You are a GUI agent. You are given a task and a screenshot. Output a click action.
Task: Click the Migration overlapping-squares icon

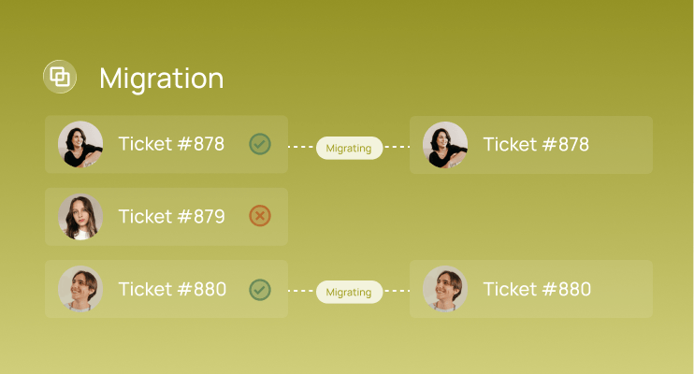pyautogui.click(x=60, y=77)
